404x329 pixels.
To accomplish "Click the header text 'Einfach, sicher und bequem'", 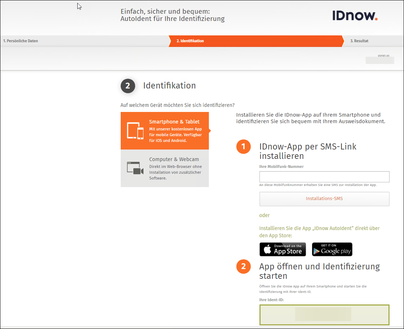I will point(165,11).
